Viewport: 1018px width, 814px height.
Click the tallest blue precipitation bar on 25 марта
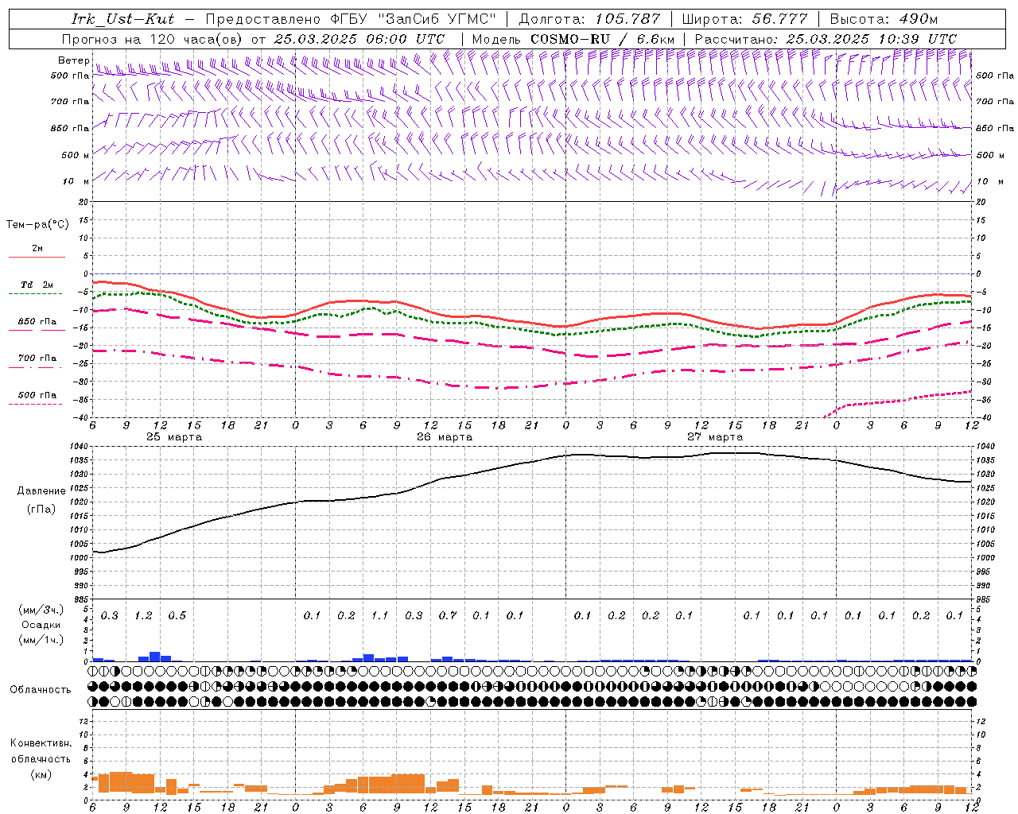pos(155,657)
